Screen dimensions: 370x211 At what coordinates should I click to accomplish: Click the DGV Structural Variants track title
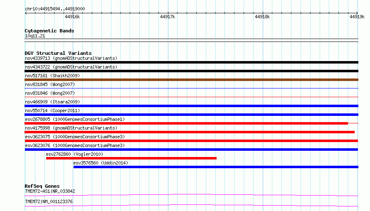[58, 53]
